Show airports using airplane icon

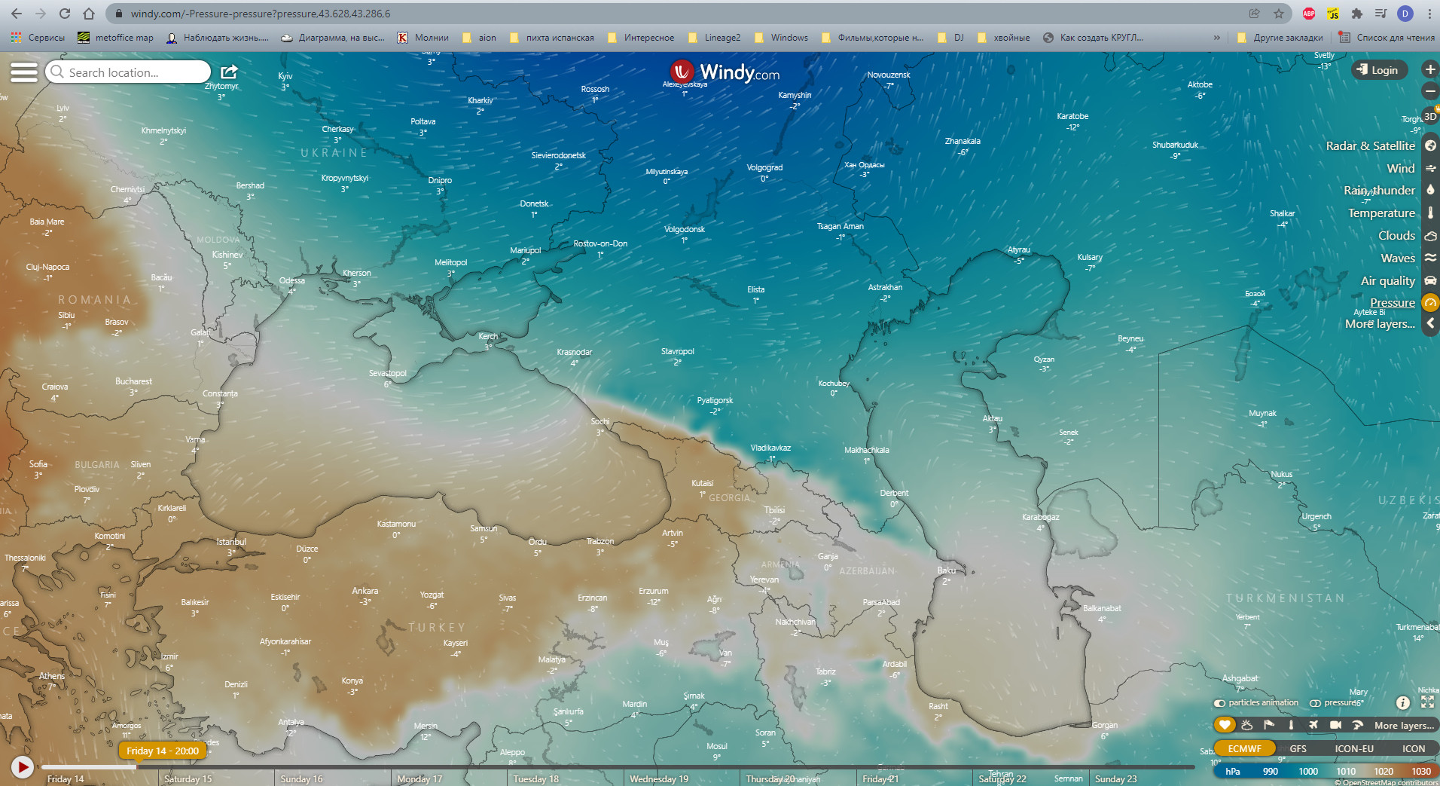(1313, 725)
